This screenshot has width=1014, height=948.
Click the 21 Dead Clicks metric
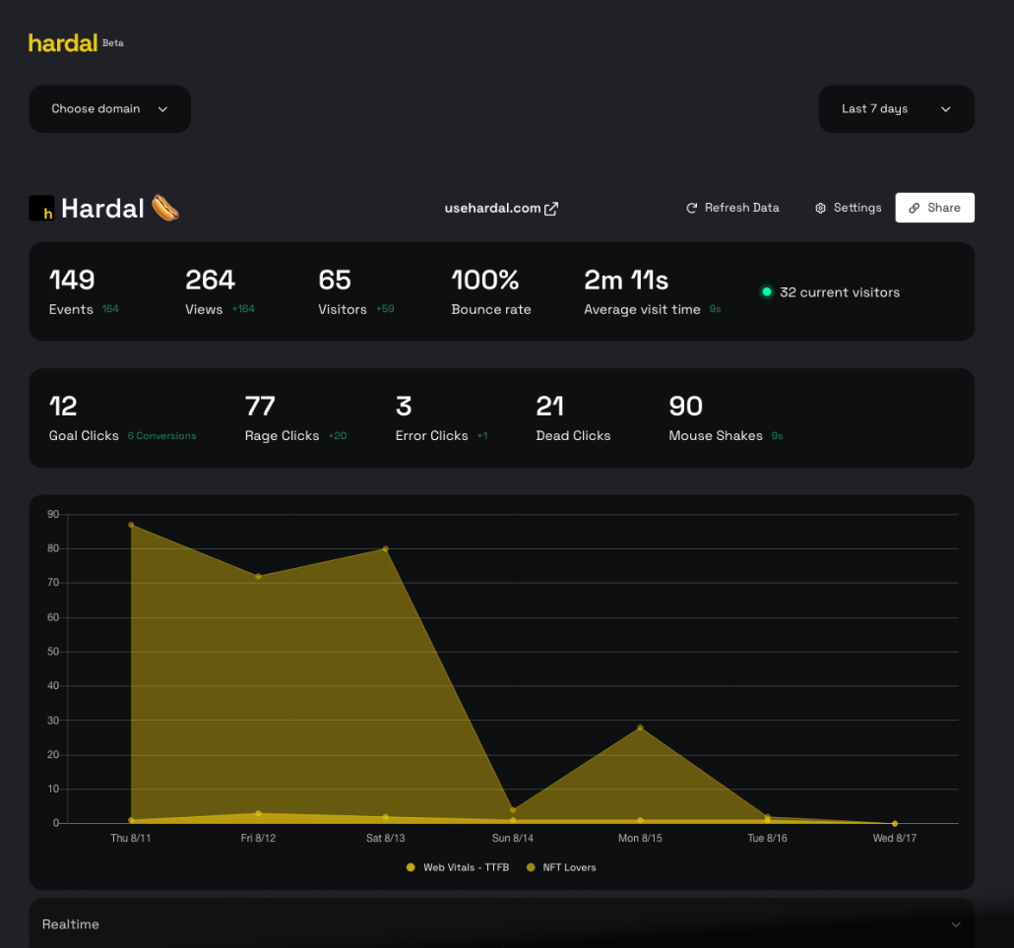click(573, 418)
